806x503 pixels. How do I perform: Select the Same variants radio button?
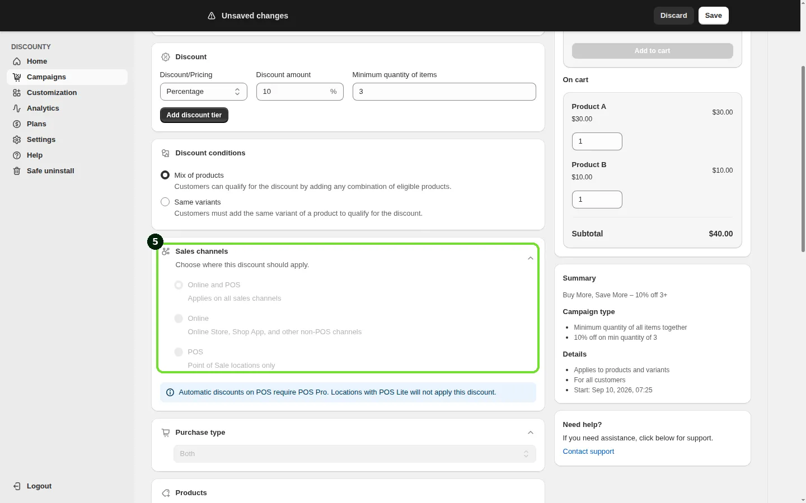(165, 202)
